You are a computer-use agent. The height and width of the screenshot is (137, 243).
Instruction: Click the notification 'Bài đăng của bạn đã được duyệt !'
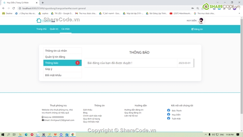pos(110,63)
